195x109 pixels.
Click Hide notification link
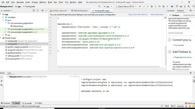157,15
